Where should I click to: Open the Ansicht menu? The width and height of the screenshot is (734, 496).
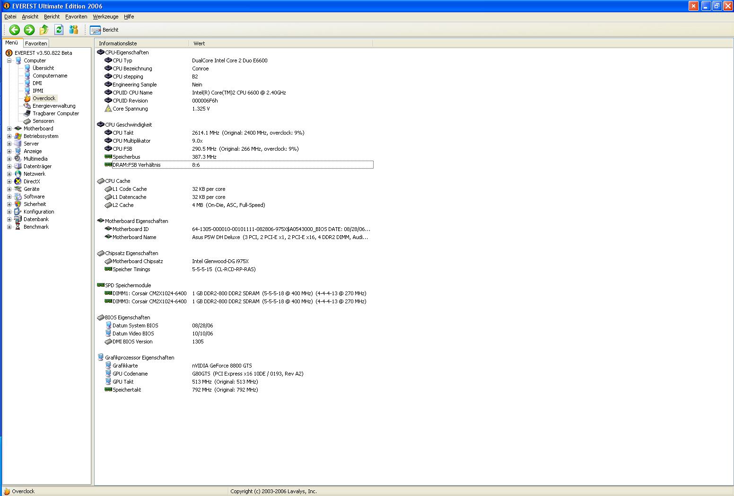tap(30, 17)
